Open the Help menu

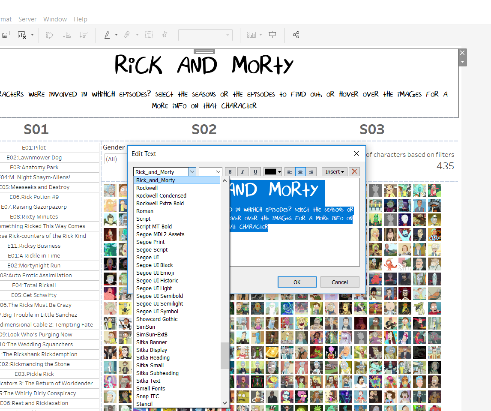pos(81,19)
